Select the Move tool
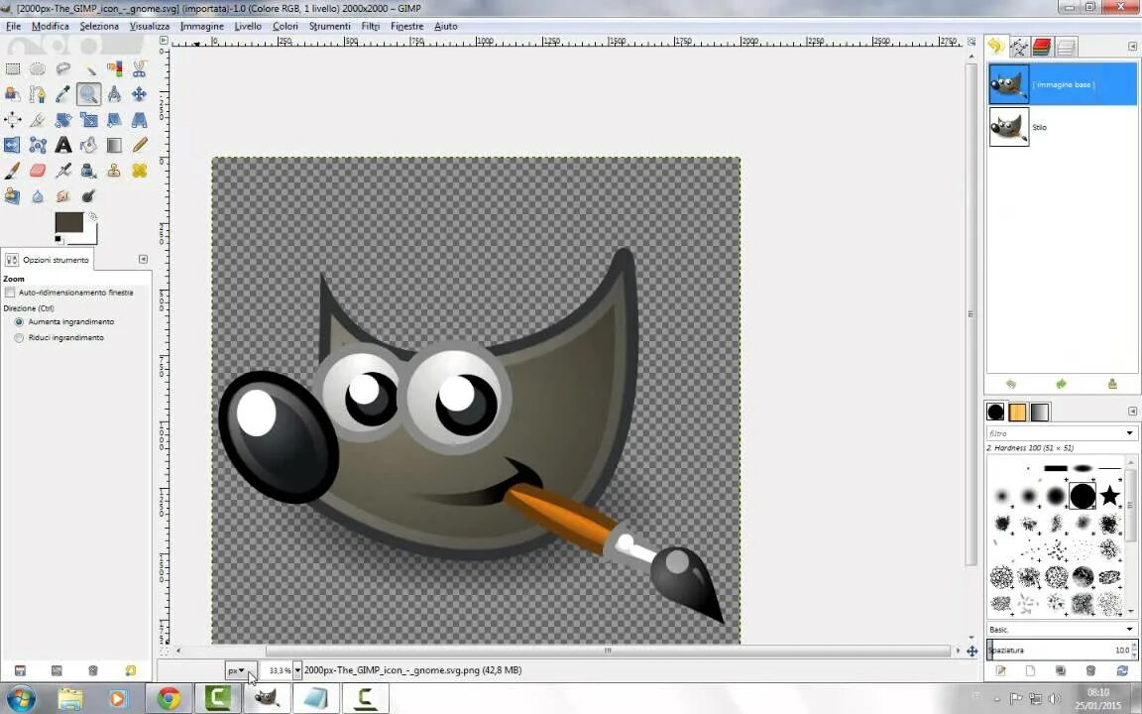1142x714 pixels. pos(139,94)
